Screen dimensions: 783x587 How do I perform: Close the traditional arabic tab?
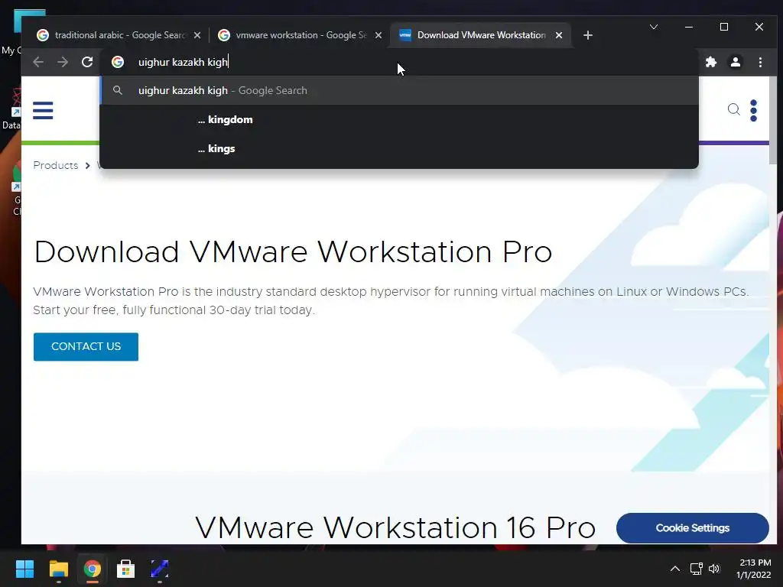[197, 35]
